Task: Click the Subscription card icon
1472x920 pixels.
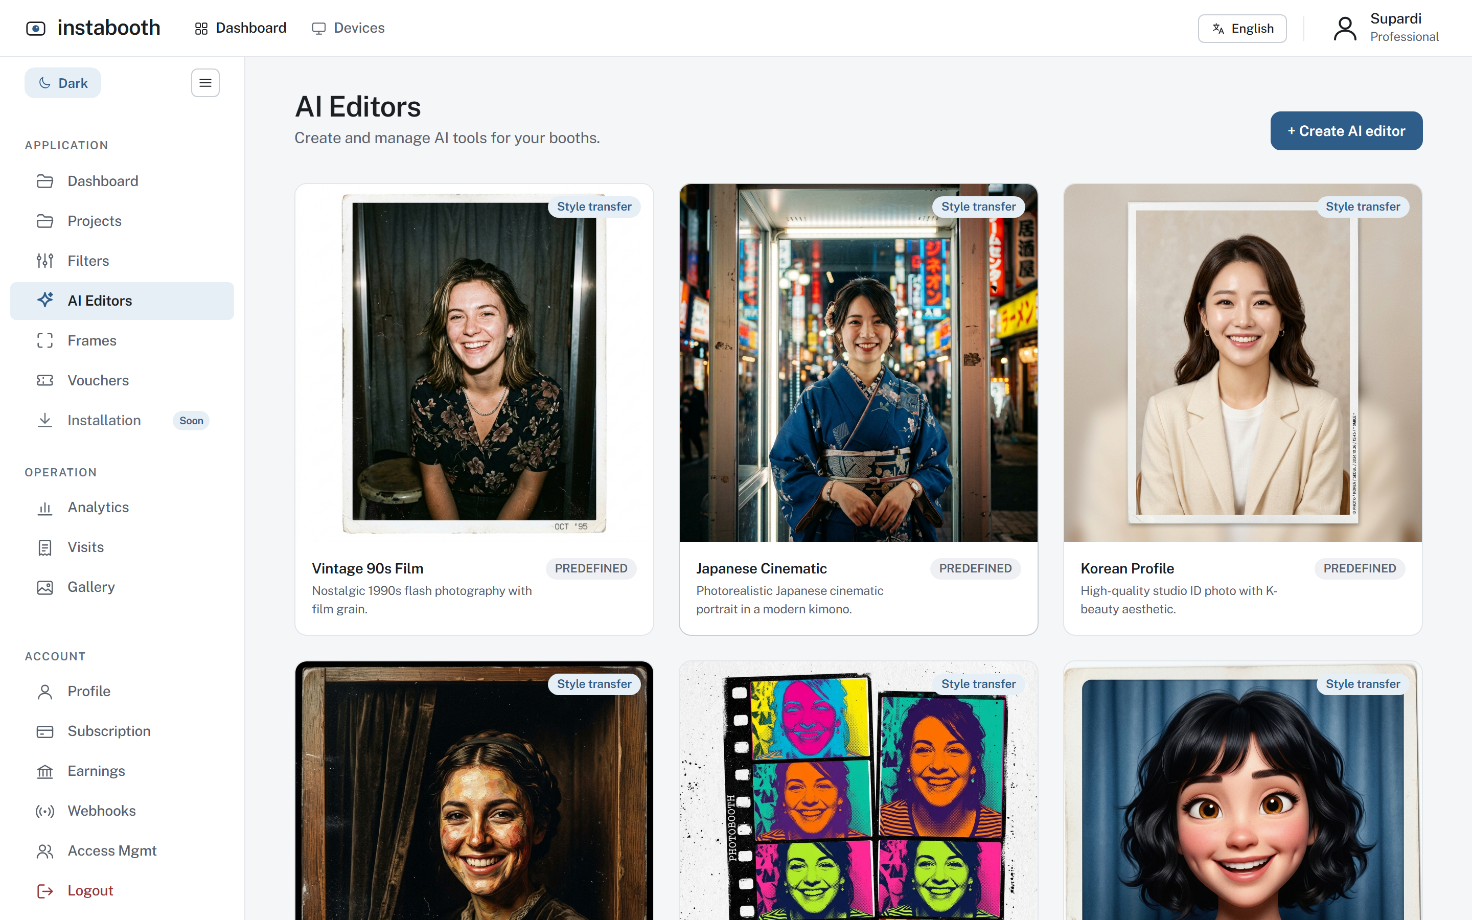Action: coord(45,731)
